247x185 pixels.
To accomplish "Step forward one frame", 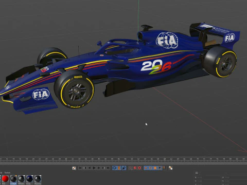I will tap(99, 168).
